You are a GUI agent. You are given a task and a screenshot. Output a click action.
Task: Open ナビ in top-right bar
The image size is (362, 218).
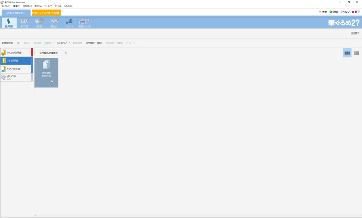point(323,12)
